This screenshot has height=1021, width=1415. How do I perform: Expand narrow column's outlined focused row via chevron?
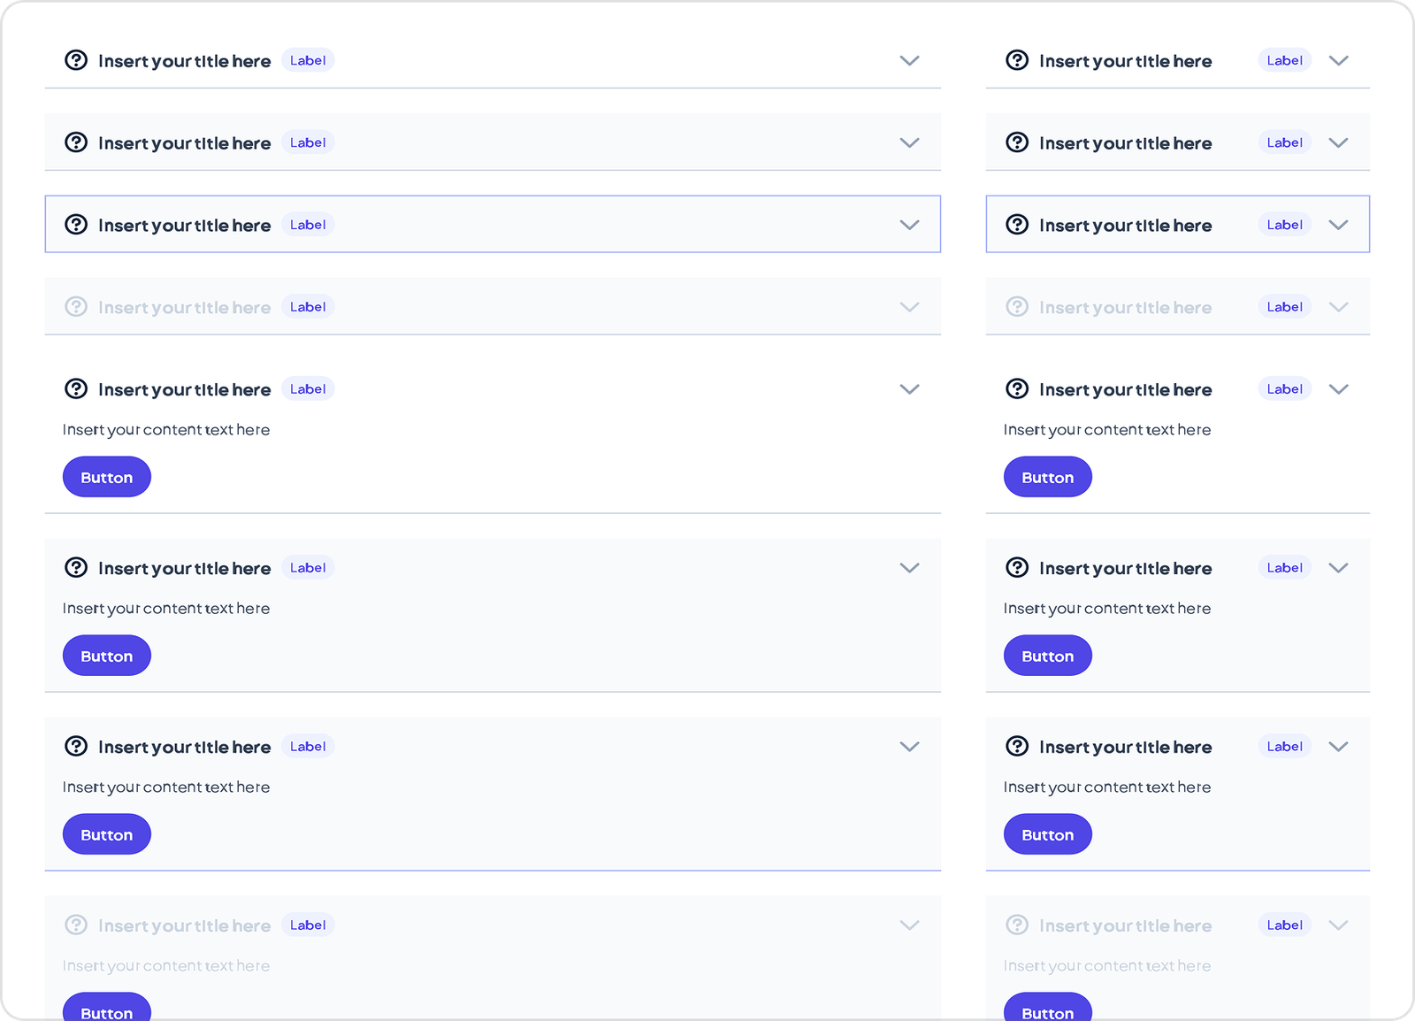[1338, 226]
